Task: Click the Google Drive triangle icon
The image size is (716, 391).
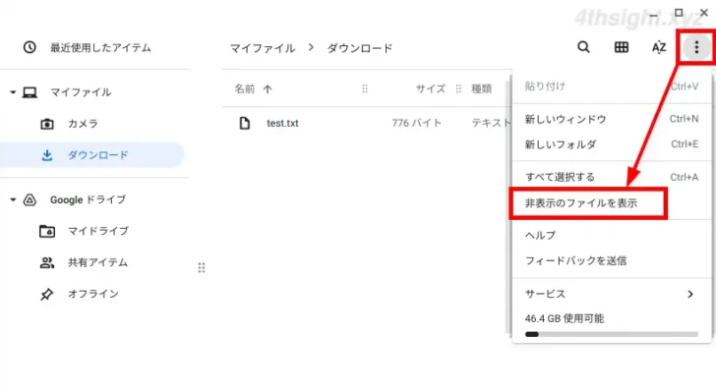Action: 30,199
